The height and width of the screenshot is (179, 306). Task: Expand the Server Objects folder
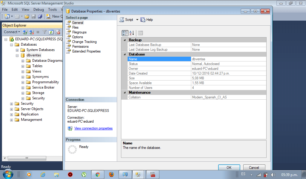pyautogui.click(x=12, y=109)
